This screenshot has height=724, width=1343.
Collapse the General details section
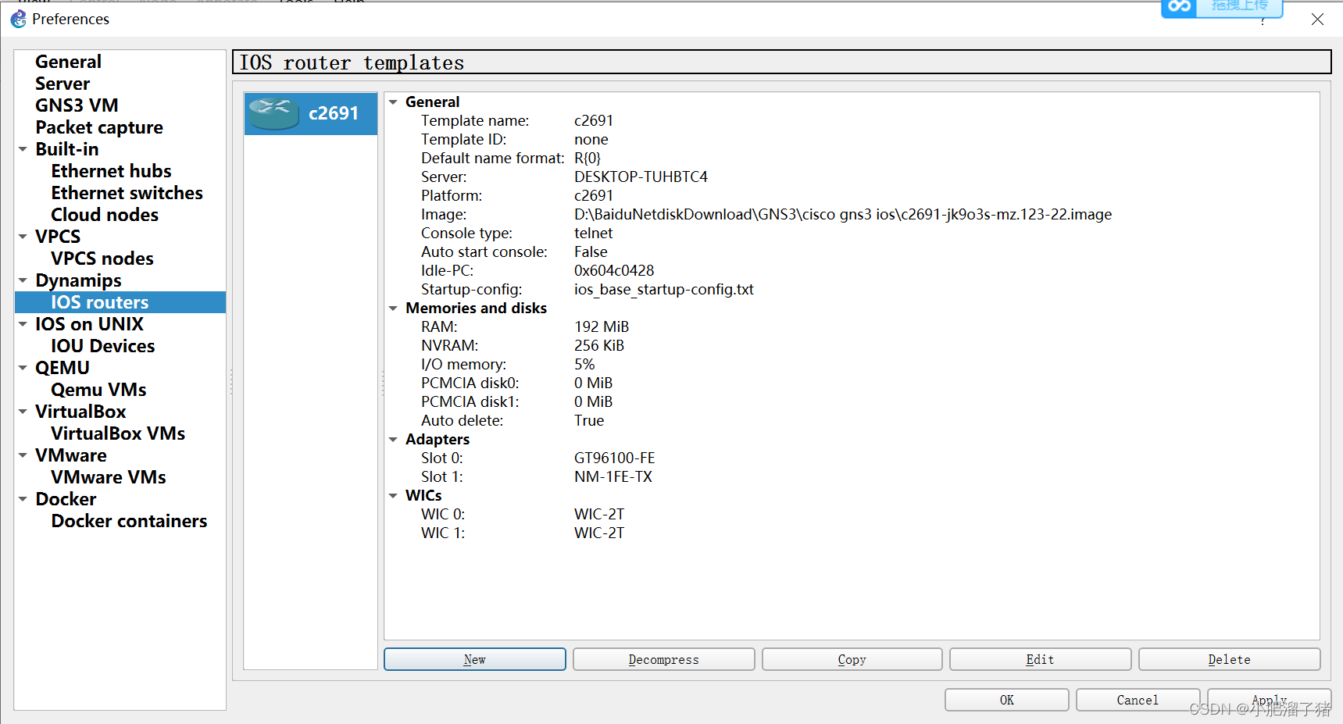[394, 102]
